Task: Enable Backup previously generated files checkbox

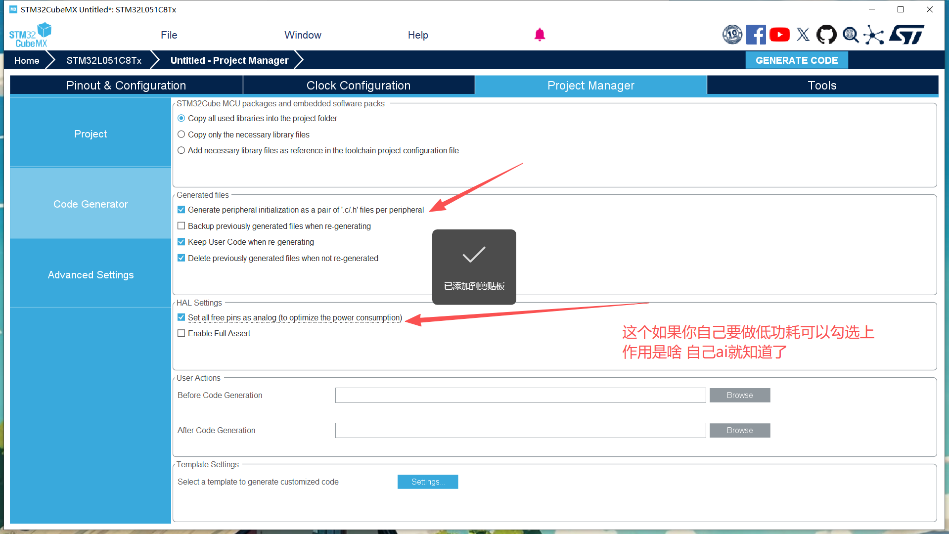Action: point(181,226)
